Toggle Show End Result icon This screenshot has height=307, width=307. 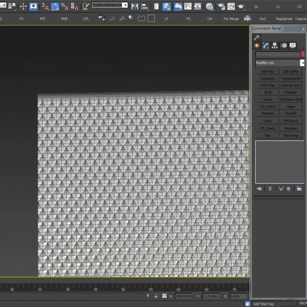tap(270, 189)
